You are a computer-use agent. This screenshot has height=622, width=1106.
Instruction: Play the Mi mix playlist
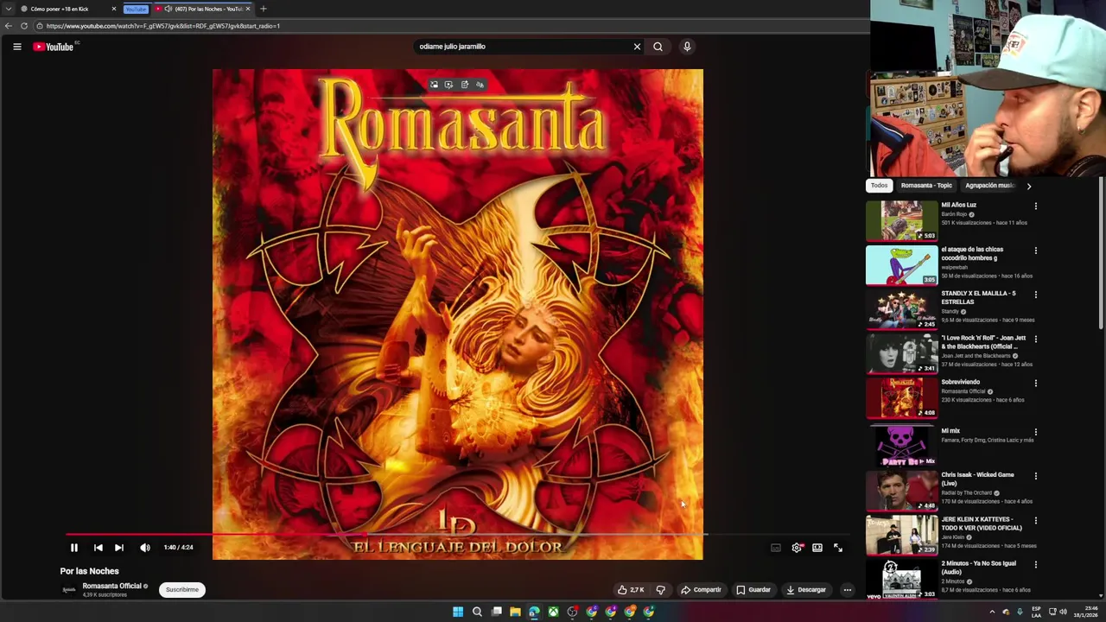(901, 445)
